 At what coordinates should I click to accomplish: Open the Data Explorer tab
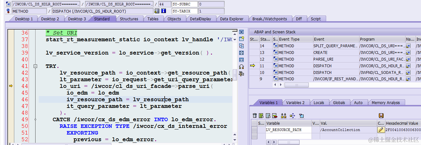click(x=232, y=19)
